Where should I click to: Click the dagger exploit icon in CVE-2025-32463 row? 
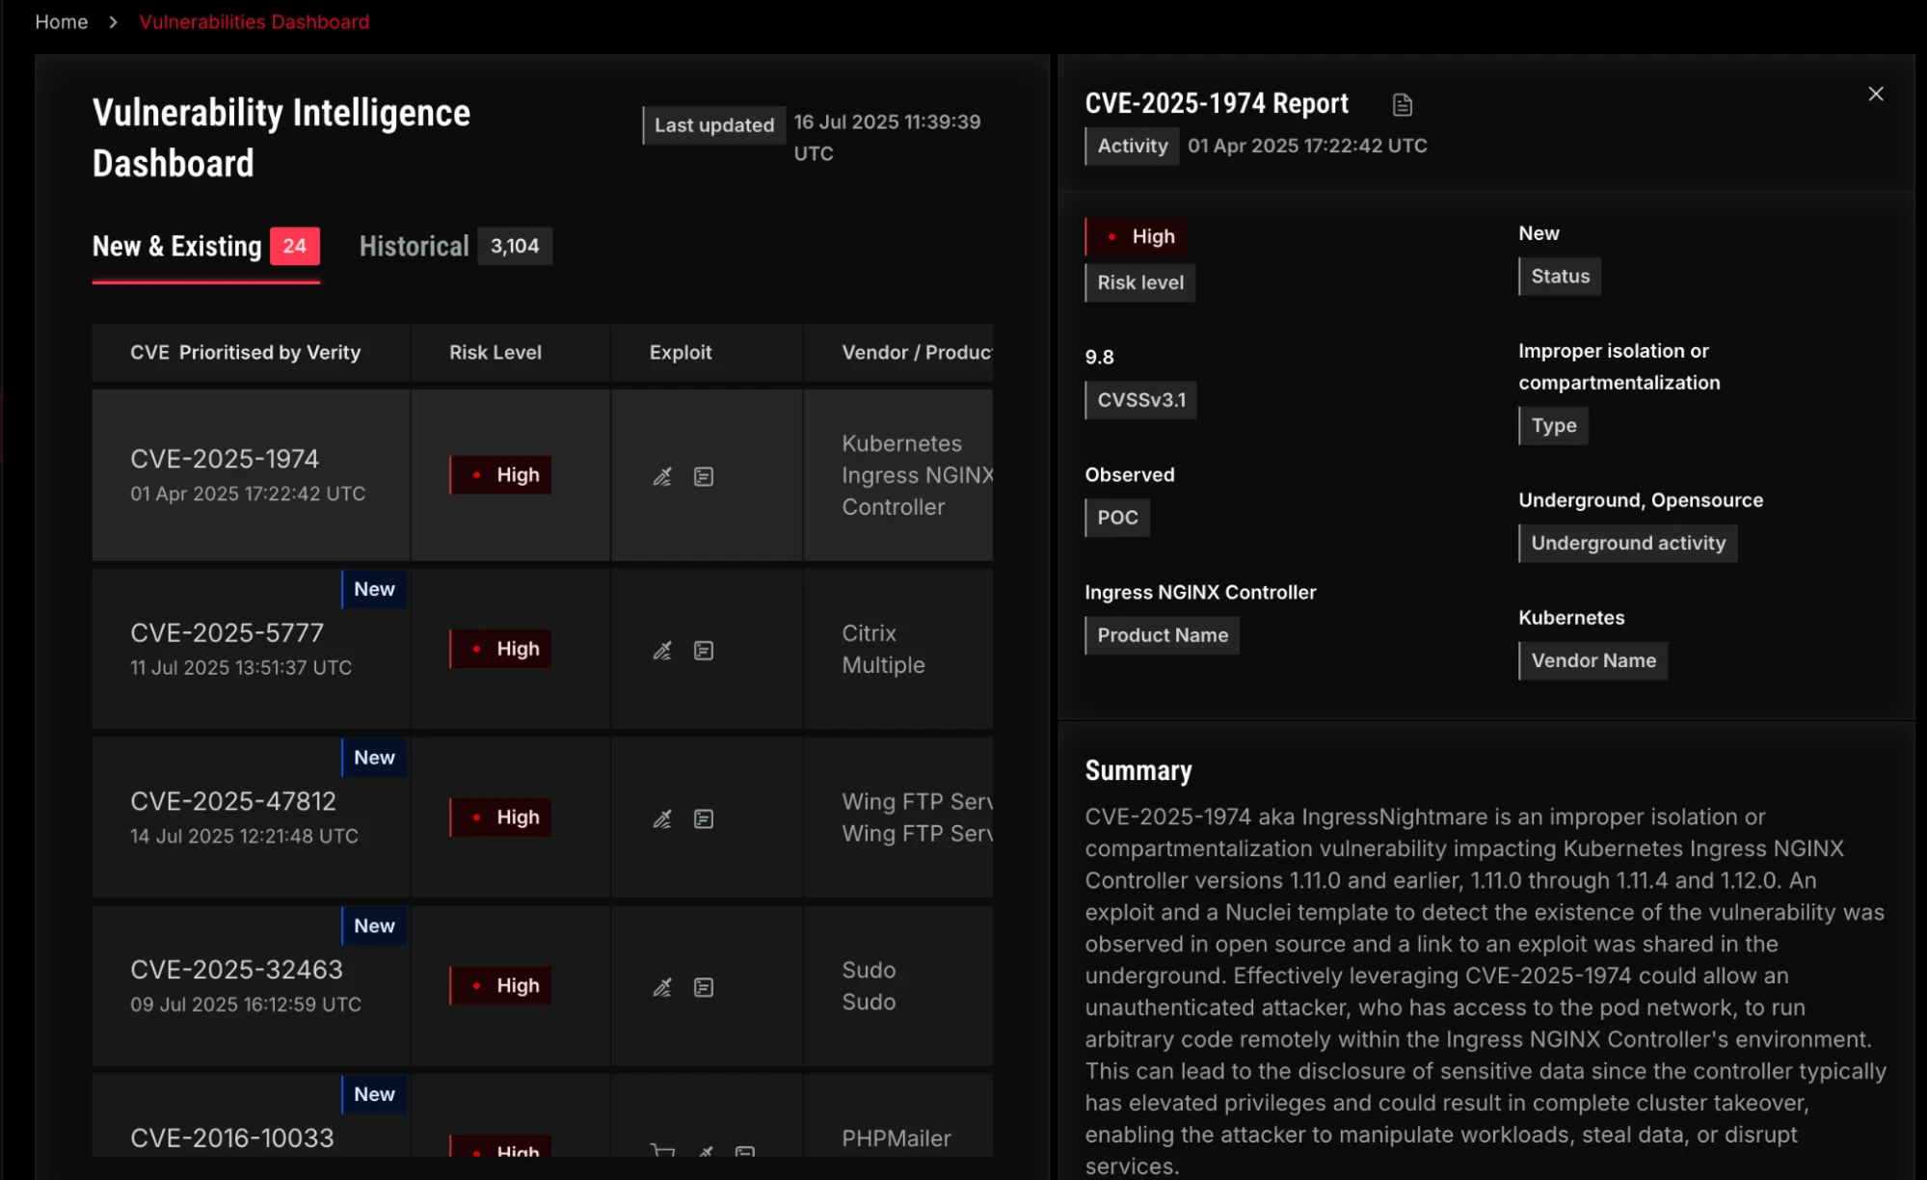point(662,987)
